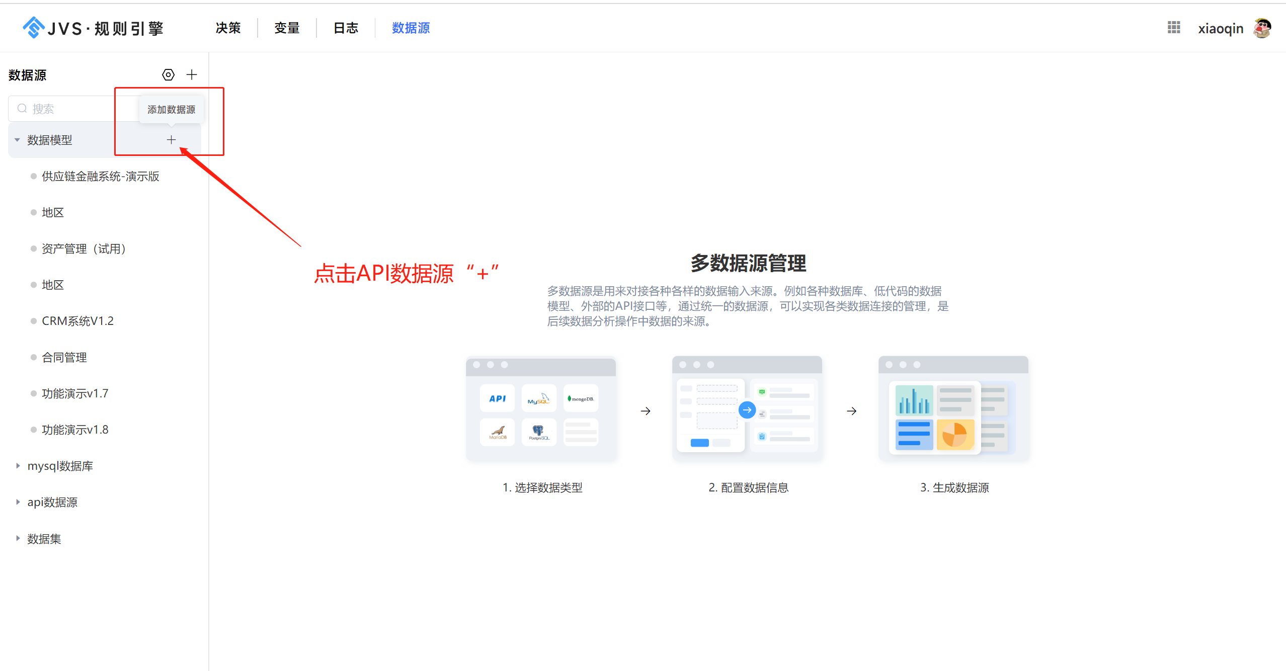This screenshot has width=1286, height=671.
Task: Switch to the 变量 tab
Action: click(x=287, y=28)
